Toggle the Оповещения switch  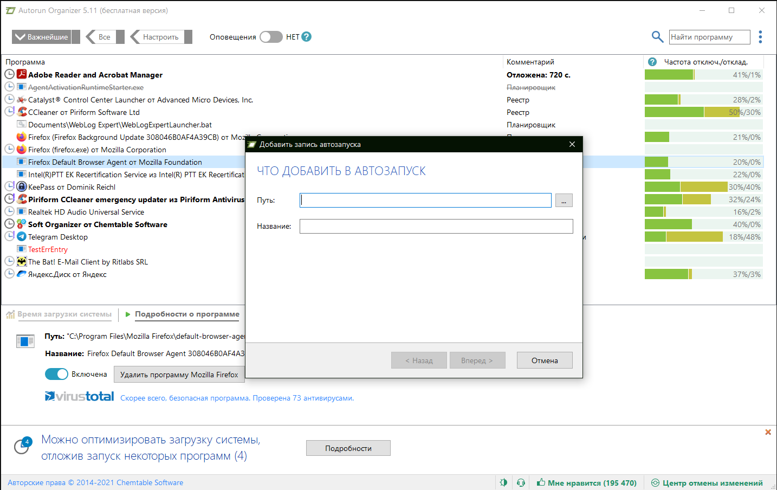(271, 37)
